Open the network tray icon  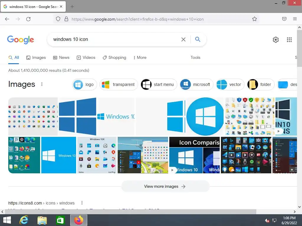274,220
